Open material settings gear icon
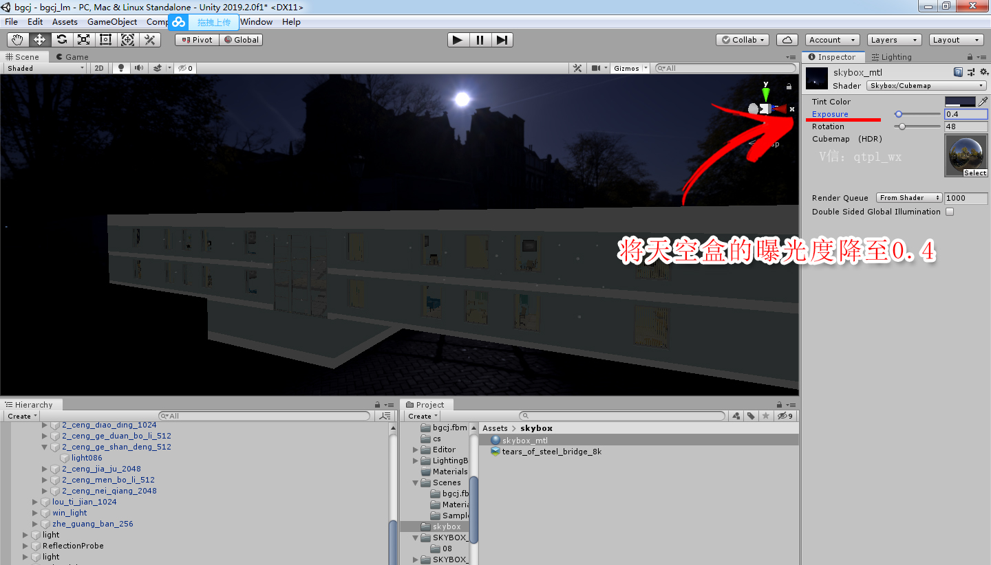 983,72
